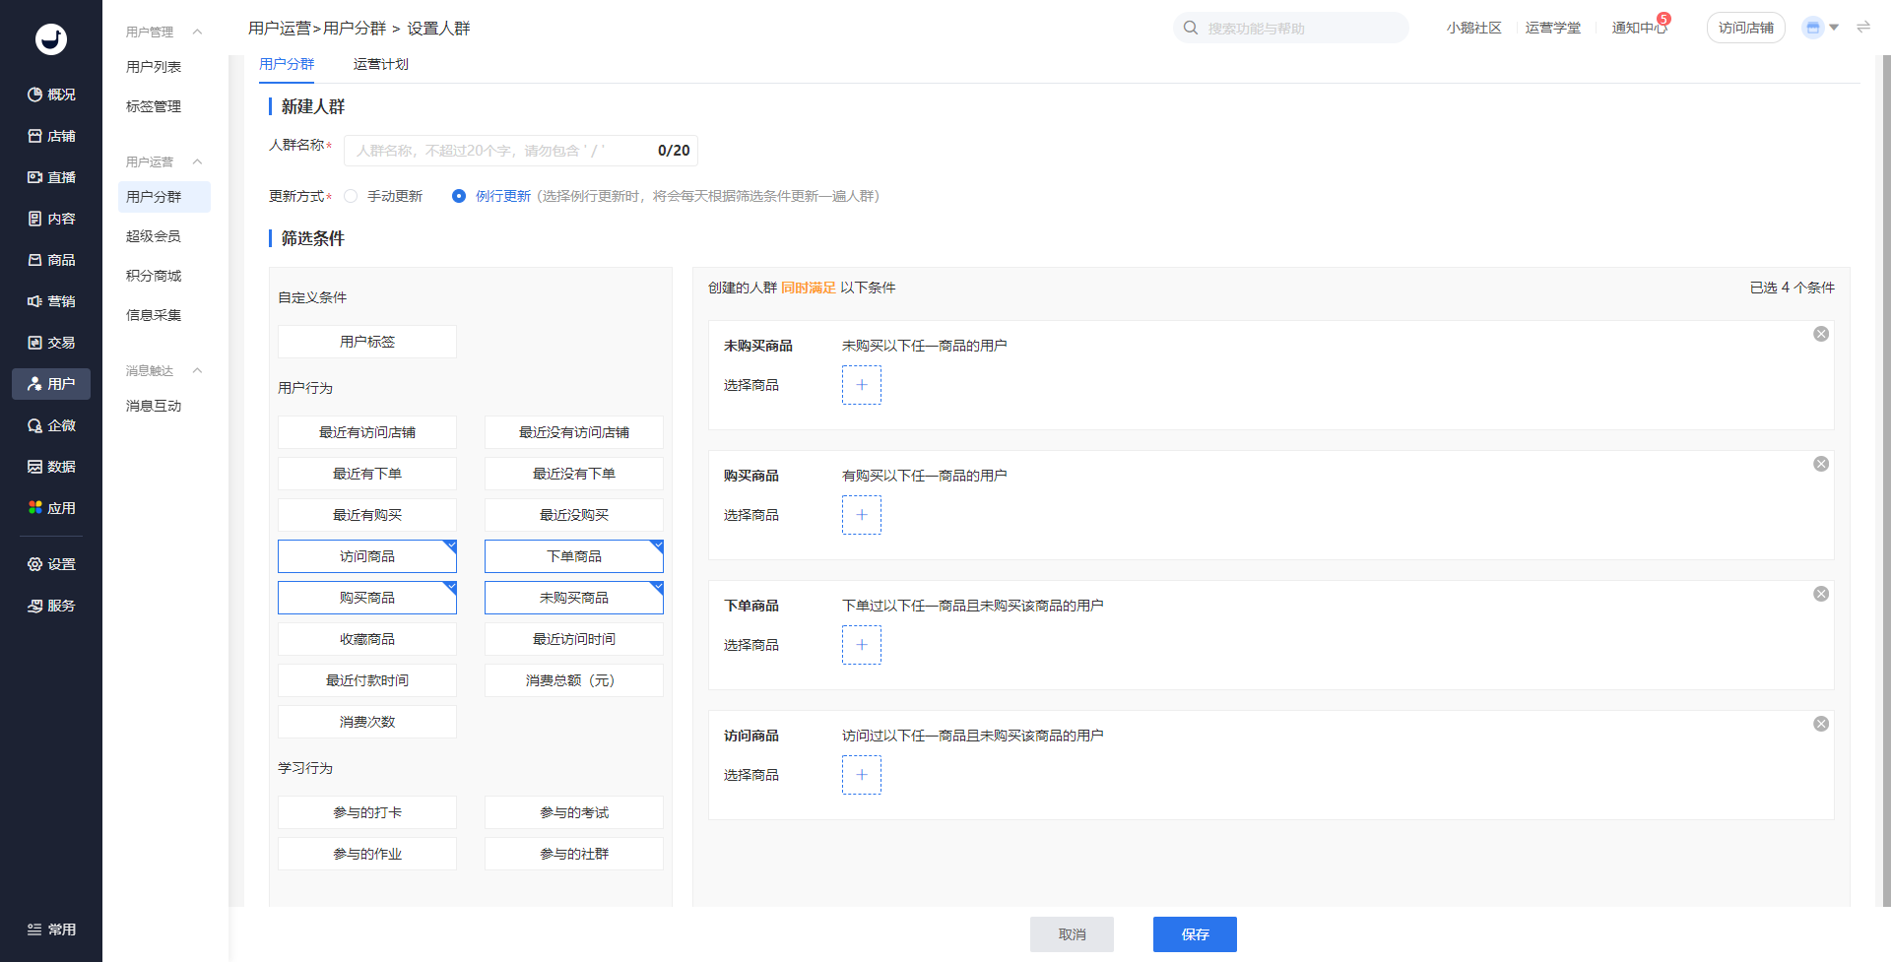Open 标签管理 in the submenu
This screenshot has height=962, width=1891.
(x=154, y=106)
